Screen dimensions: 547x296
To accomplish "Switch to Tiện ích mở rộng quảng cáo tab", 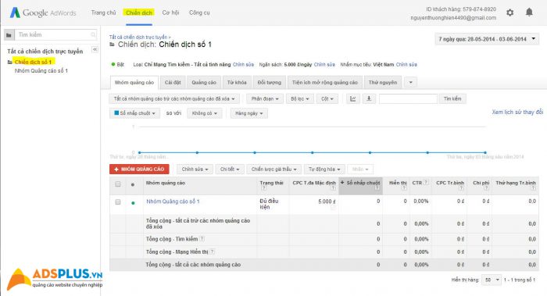I will tap(325, 83).
